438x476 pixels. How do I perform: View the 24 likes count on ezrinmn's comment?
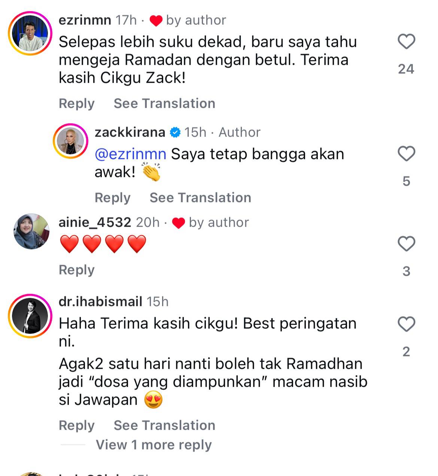click(x=406, y=69)
